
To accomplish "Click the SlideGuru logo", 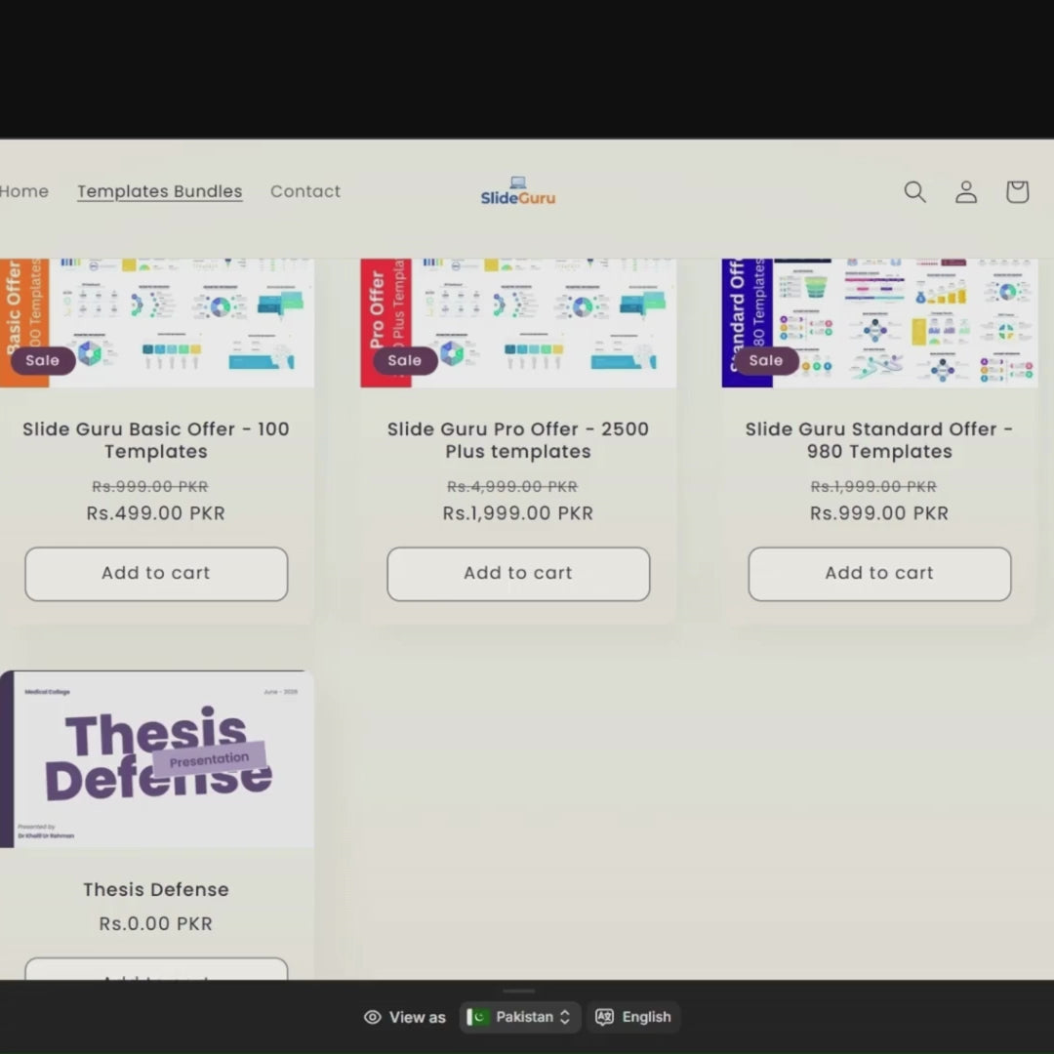I will (517, 191).
